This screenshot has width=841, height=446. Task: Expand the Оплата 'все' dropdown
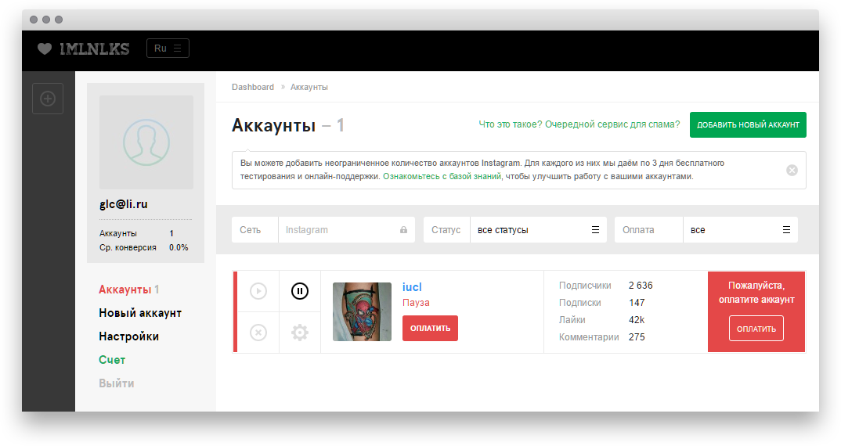(740, 230)
